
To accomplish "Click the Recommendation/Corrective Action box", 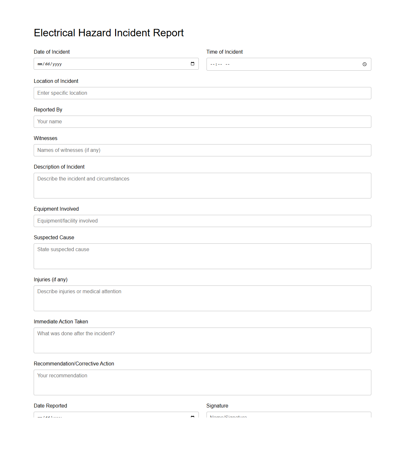I will click(202, 382).
